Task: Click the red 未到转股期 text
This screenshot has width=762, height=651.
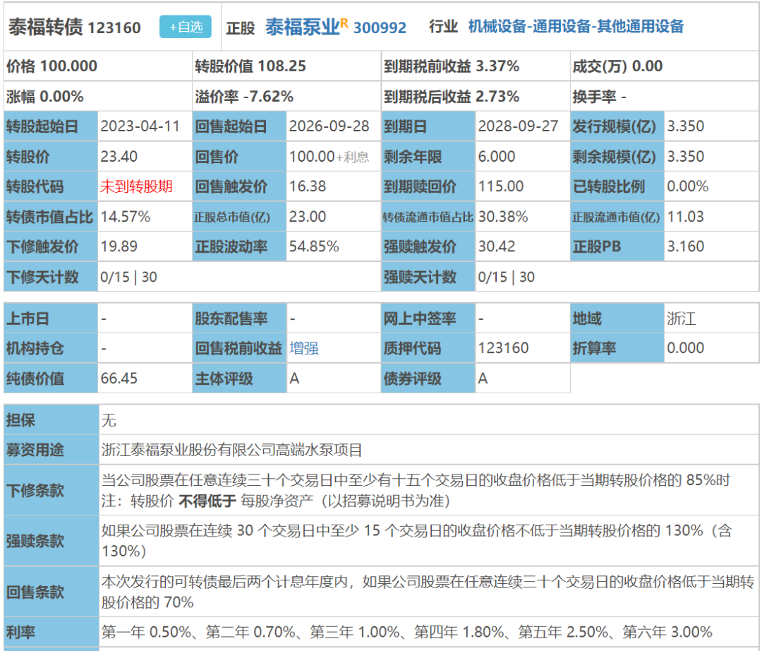Action: point(136,186)
